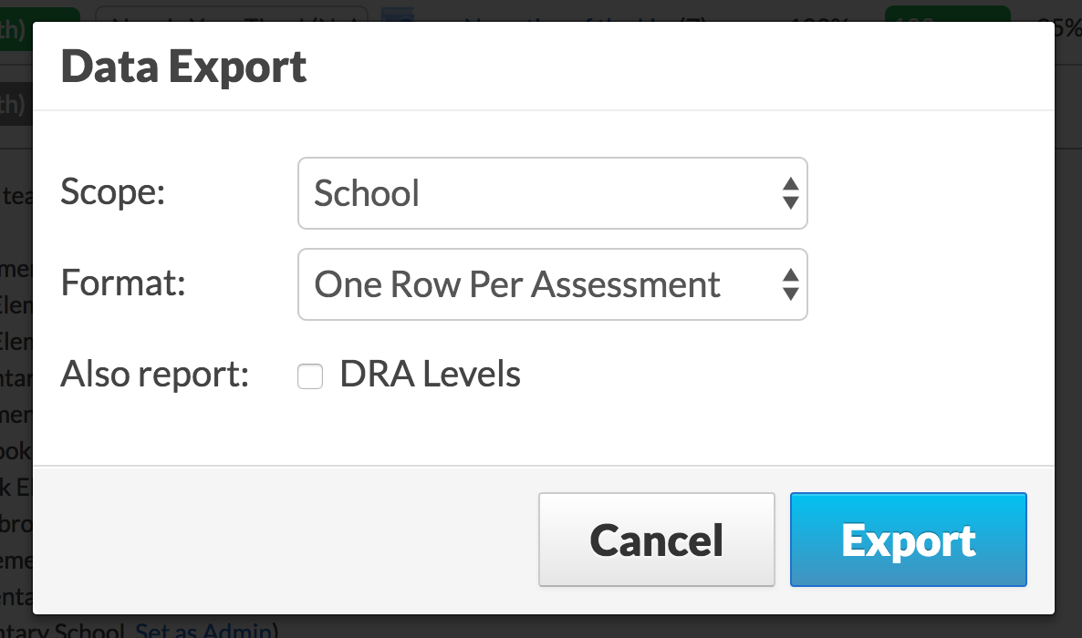Click the dimmed Set as Admin link
The height and width of the screenshot is (638, 1082).
pyautogui.click(x=203, y=630)
